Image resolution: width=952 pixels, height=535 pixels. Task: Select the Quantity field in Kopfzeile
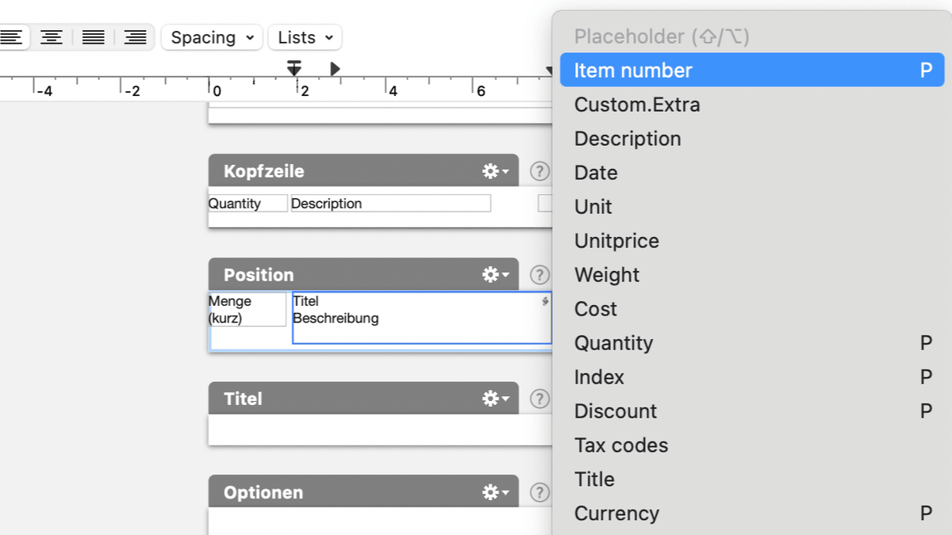click(x=248, y=204)
